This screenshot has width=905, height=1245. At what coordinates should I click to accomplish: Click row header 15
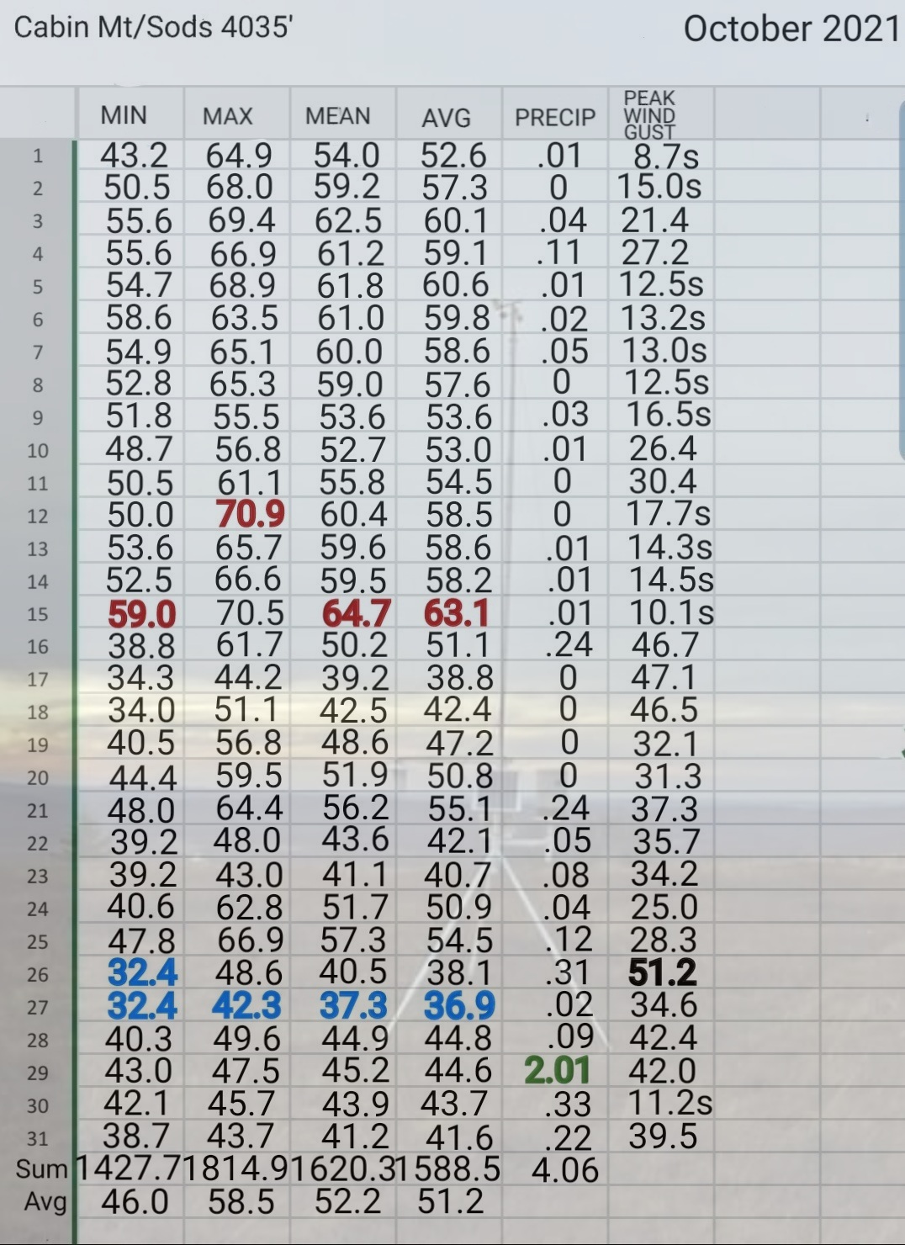[x=38, y=614]
